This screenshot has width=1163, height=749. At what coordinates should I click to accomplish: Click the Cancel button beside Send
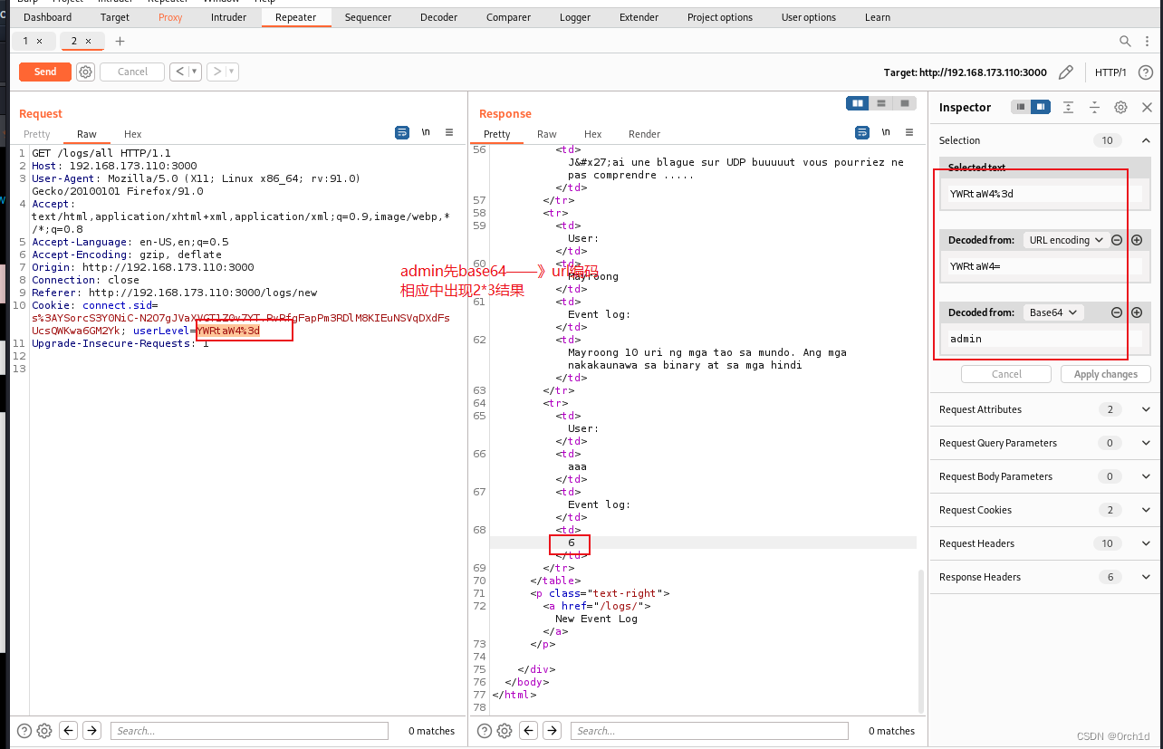coord(132,72)
